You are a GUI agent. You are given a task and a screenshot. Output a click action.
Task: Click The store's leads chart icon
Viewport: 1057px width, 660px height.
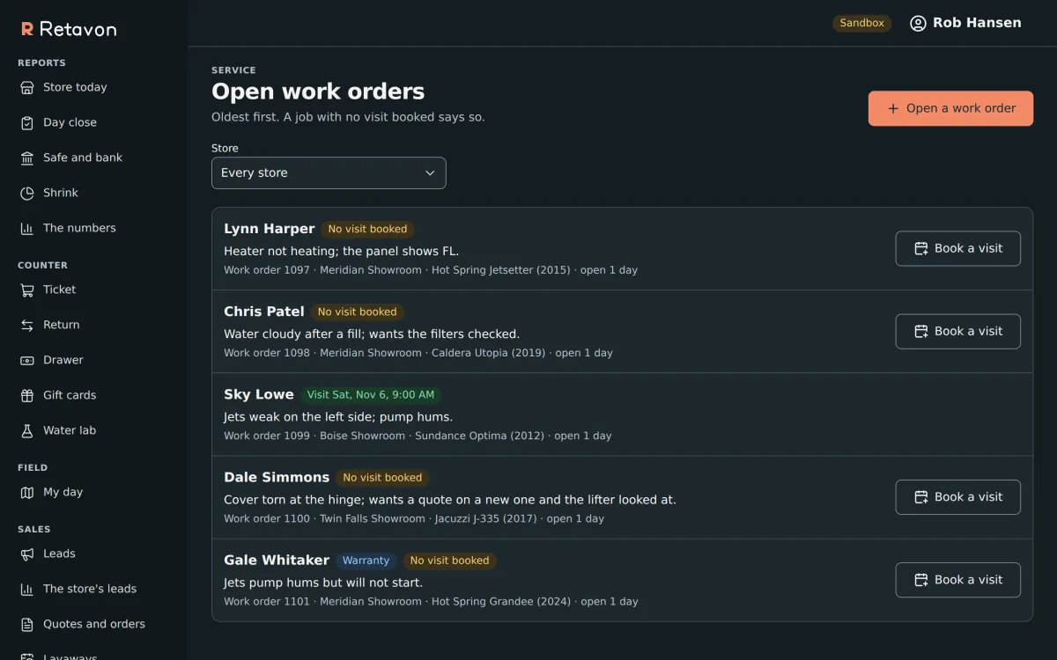point(27,589)
